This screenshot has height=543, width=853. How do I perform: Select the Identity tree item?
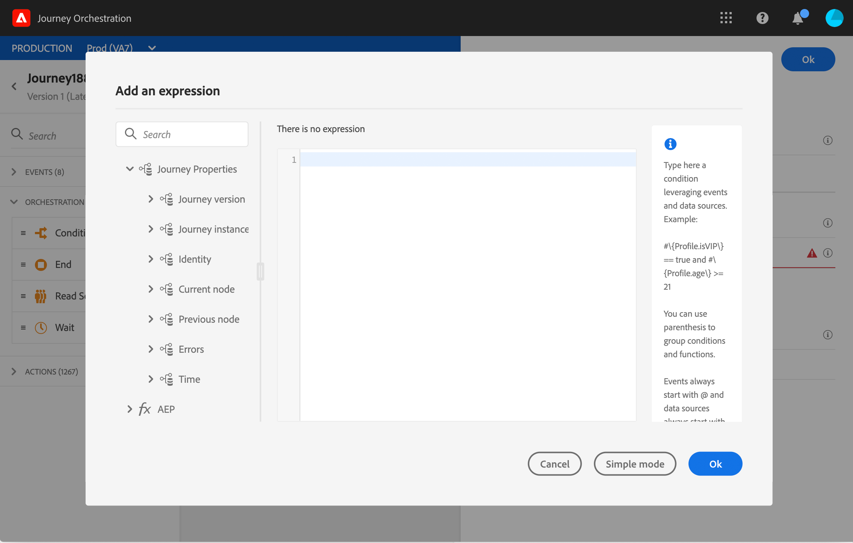[x=194, y=259]
